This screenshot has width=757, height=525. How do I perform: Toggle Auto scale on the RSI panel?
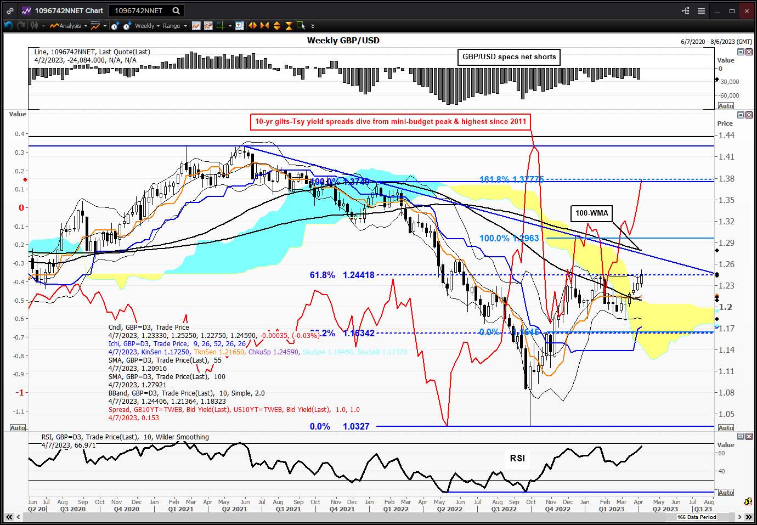725,493
